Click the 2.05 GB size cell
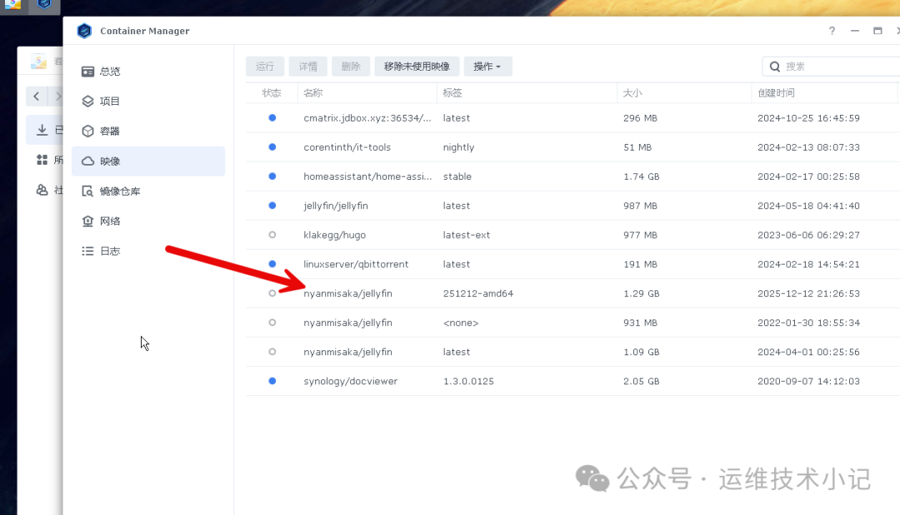The image size is (900, 515). click(x=641, y=381)
